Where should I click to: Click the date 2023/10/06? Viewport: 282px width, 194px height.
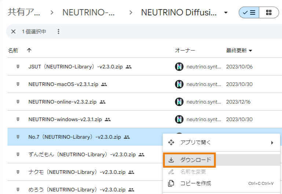[239, 67]
